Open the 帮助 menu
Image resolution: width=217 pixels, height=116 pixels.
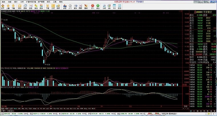coord(61,2)
